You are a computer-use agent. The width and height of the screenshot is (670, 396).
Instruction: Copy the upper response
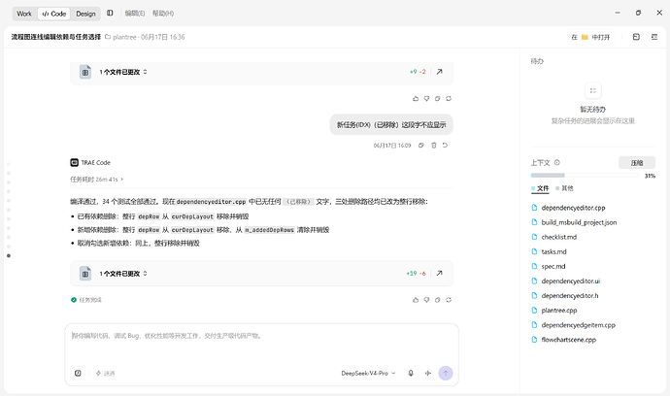point(438,99)
